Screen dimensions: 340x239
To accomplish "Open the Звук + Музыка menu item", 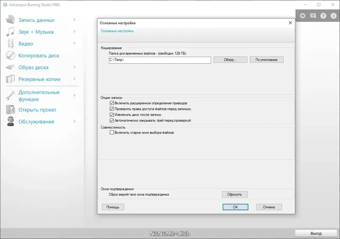I will coord(36,32).
